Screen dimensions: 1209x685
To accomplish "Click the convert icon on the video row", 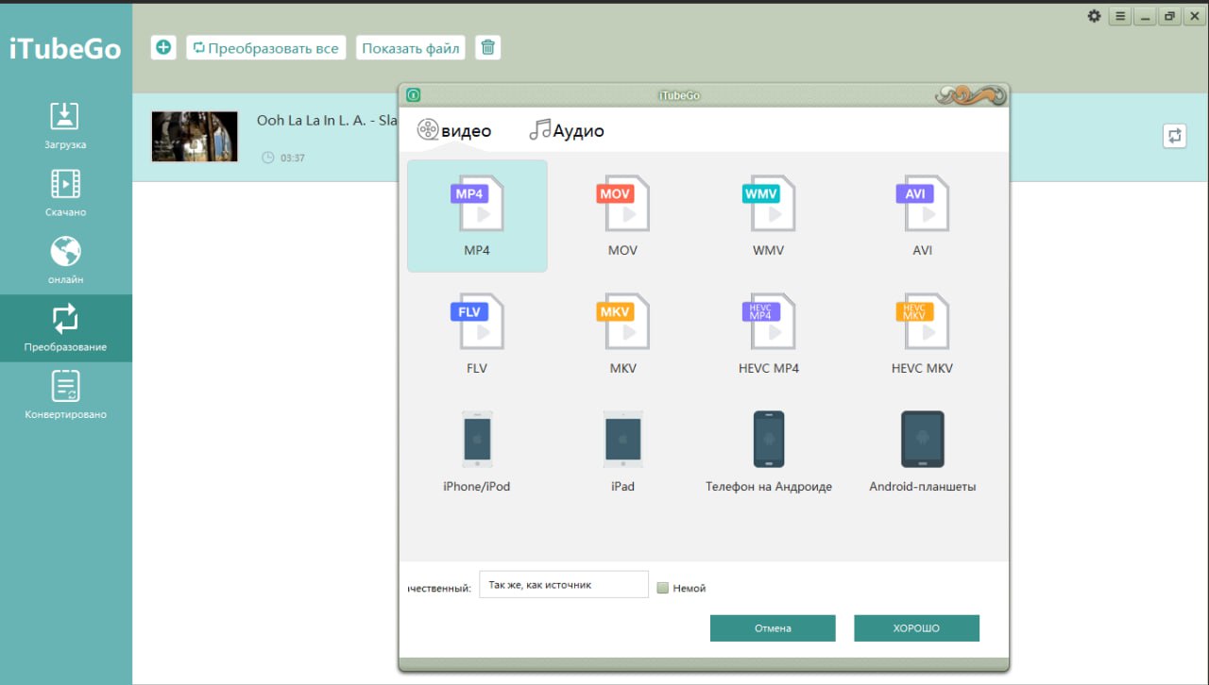I will (1174, 136).
